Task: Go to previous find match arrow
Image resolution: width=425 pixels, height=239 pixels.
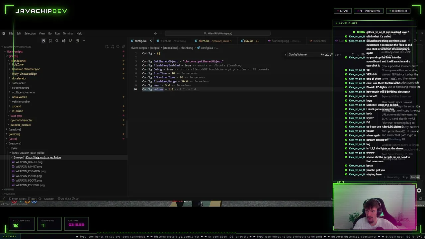Action: click(x=353, y=54)
